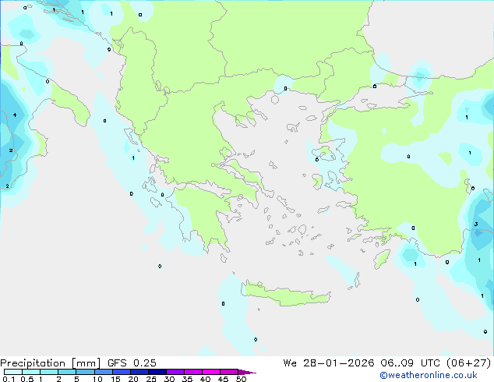The width and height of the screenshot is (494, 382).
Task: Click the precipitation value "4" on the map
Action: tap(15, 115)
